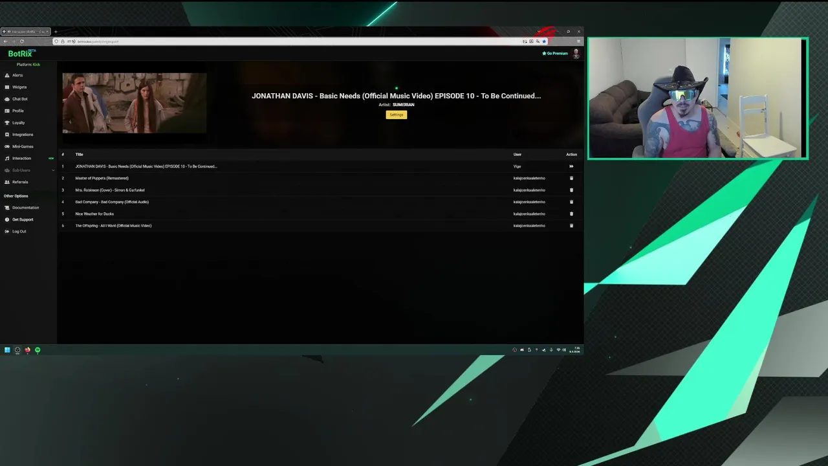
Task: Delete Mrs. Robinson (Cover) from queue
Action: [x=571, y=190]
